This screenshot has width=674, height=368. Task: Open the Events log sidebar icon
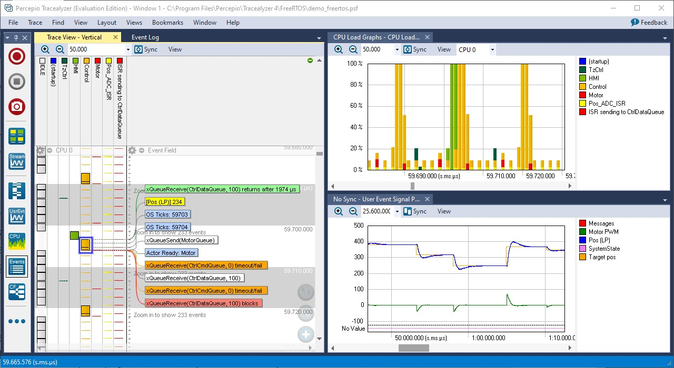tap(17, 267)
